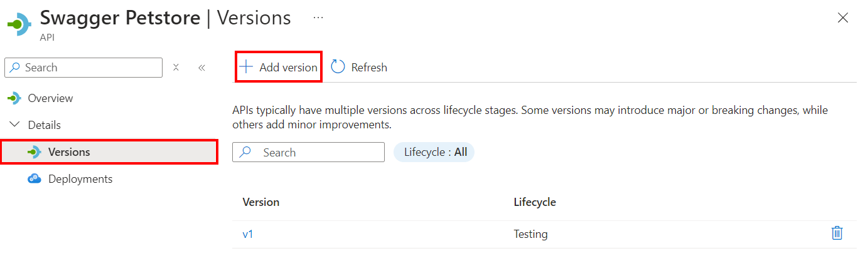
Task: Sort by the Lifecycle column header
Action: pyautogui.click(x=535, y=202)
